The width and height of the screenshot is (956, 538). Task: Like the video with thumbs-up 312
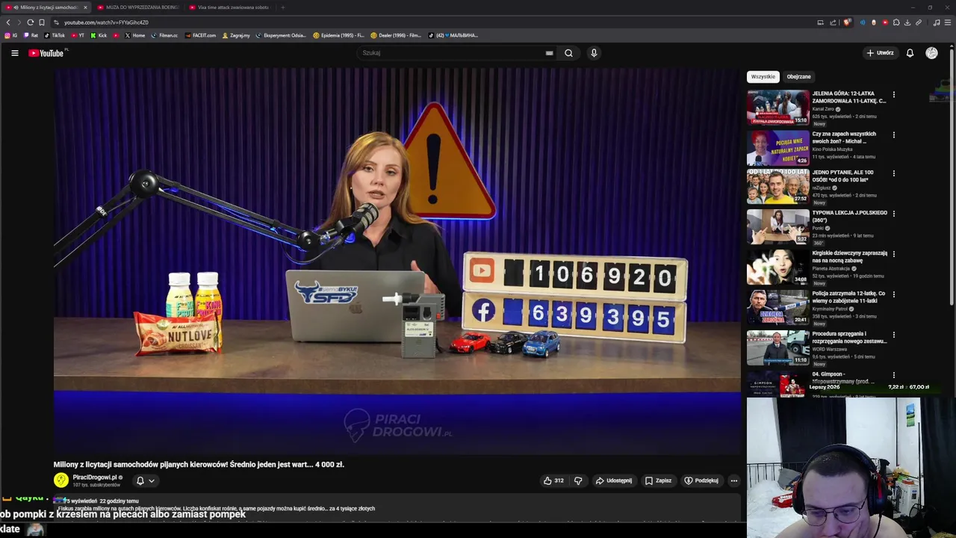(553, 480)
